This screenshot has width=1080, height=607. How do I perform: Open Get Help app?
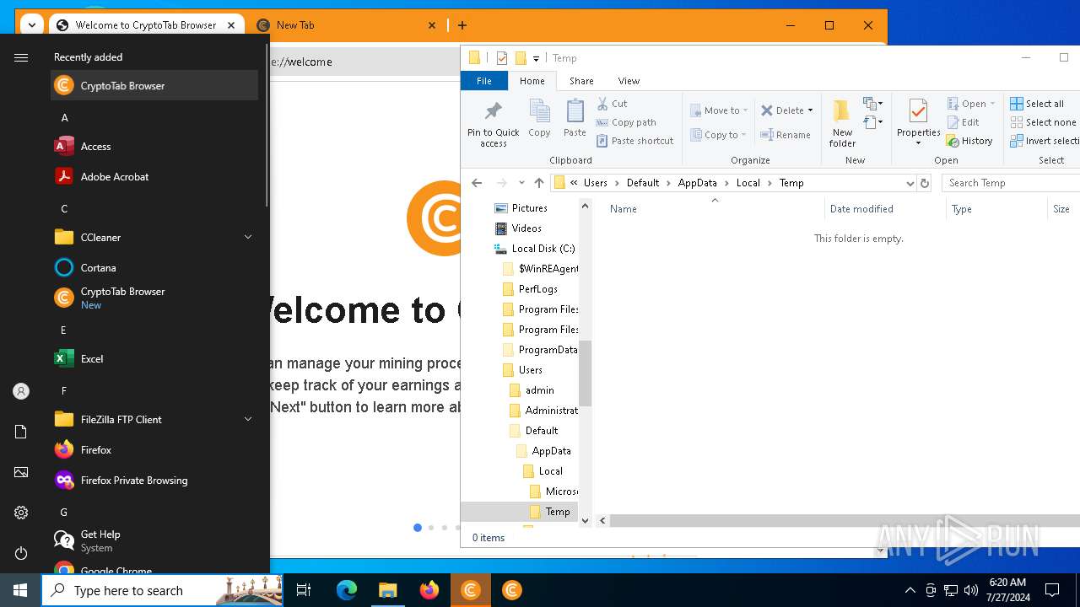[154, 540]
